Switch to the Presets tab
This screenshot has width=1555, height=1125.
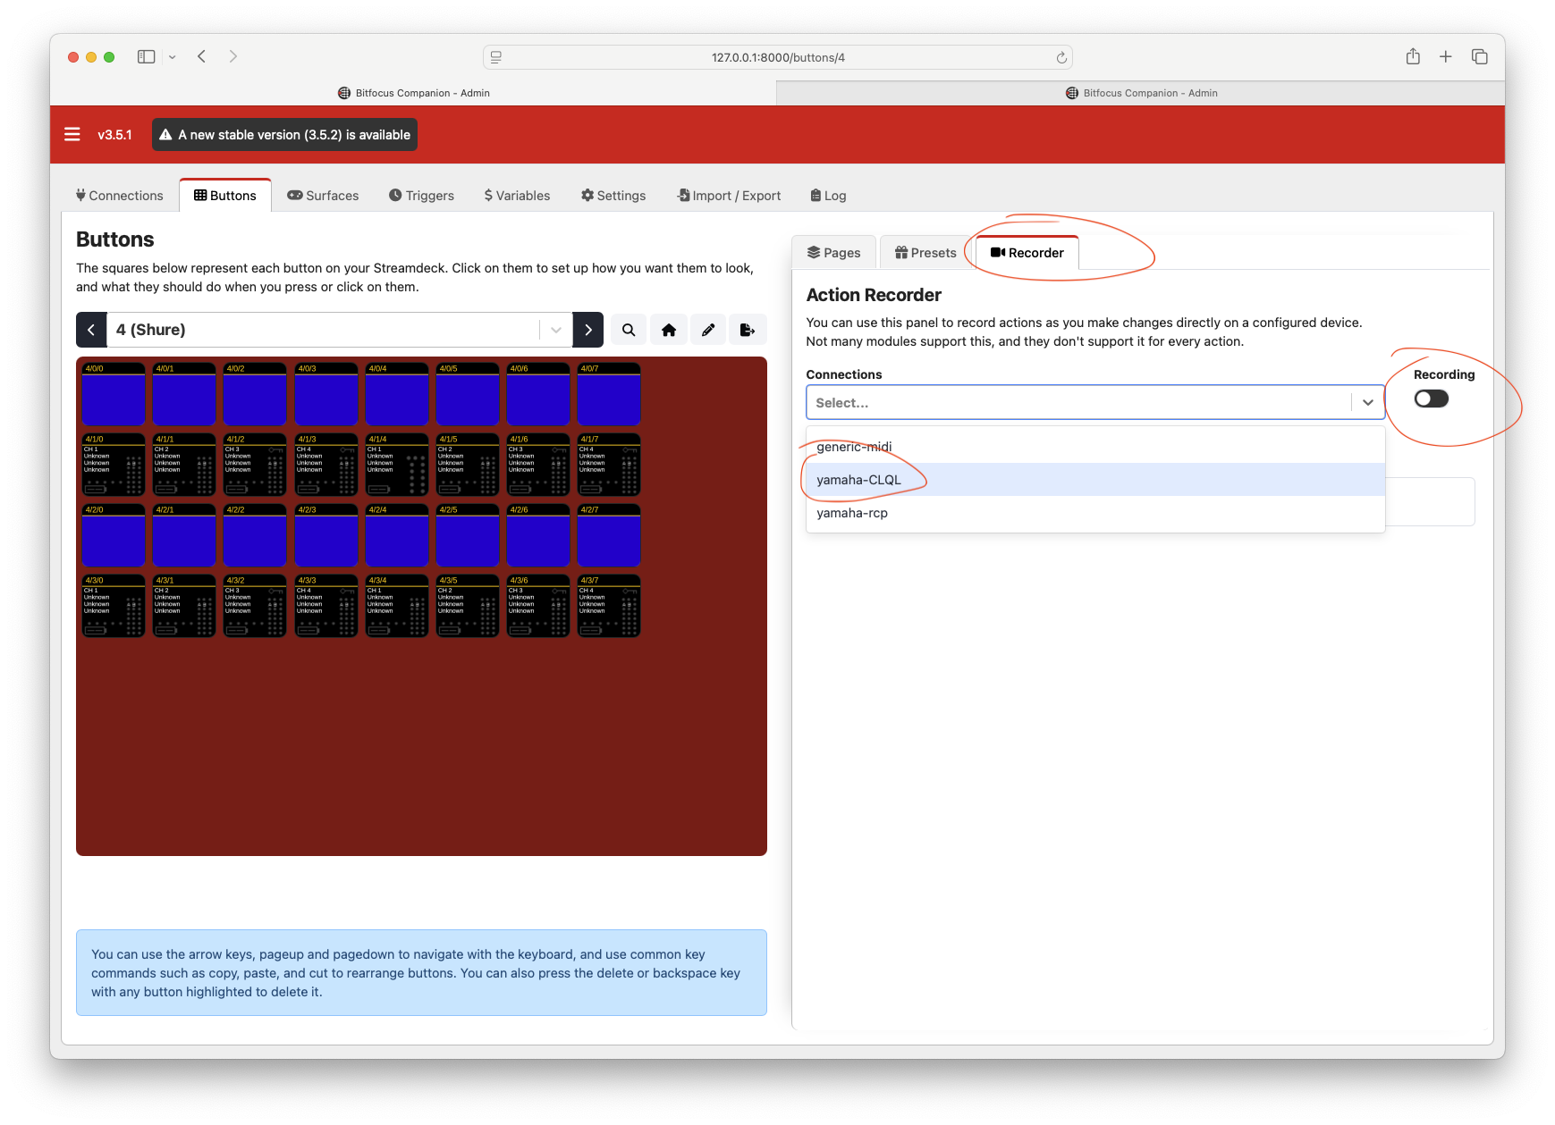point(925,253)
